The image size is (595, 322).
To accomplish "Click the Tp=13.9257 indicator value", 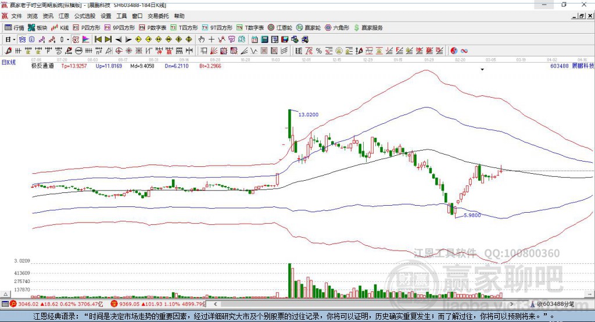I will click(x=74, y=66).
